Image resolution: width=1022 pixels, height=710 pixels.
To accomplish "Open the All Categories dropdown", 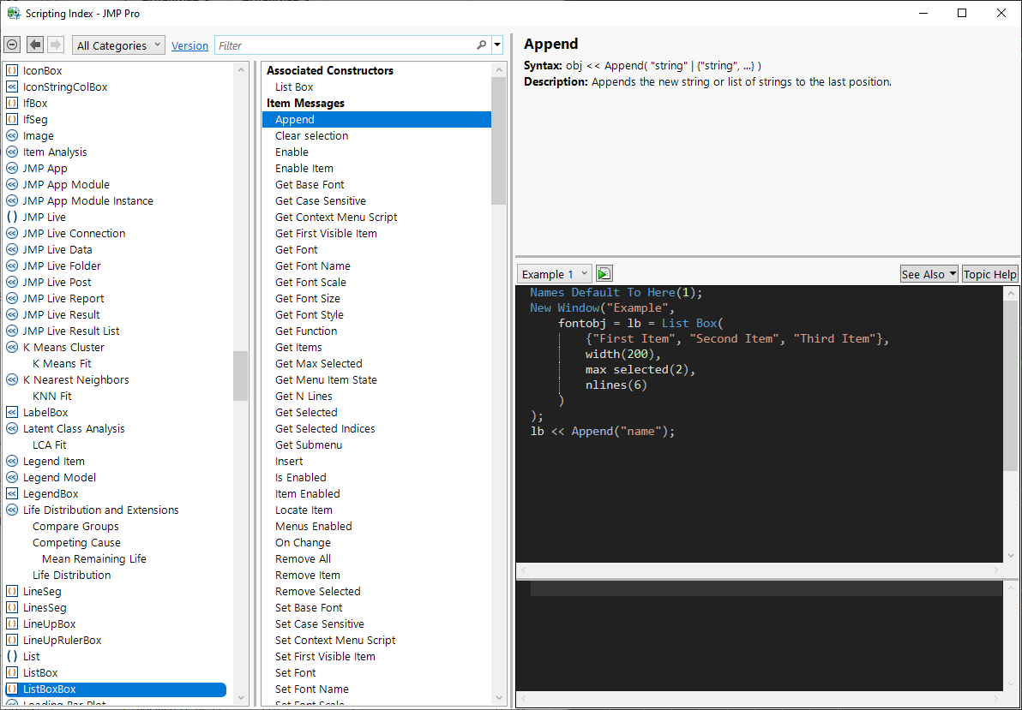I will click(117, 44).
